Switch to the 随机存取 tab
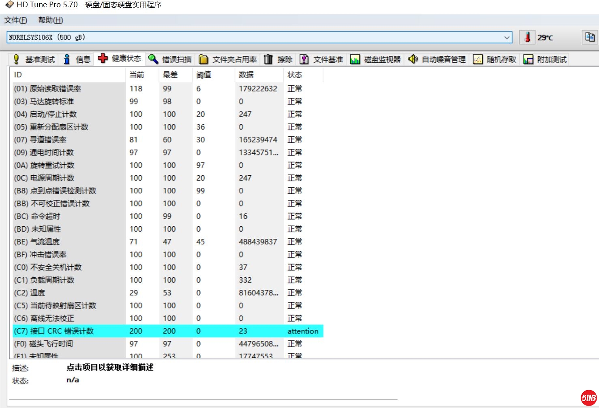 [495, 59]
